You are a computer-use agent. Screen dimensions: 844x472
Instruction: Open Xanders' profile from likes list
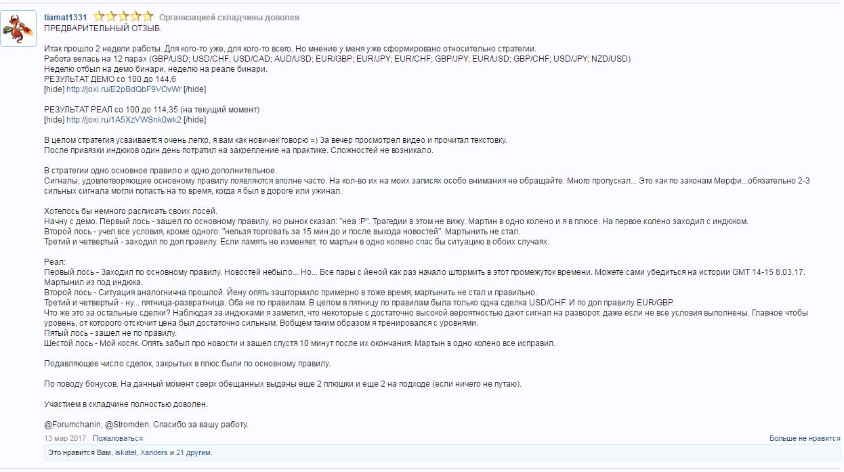point(154,452)
